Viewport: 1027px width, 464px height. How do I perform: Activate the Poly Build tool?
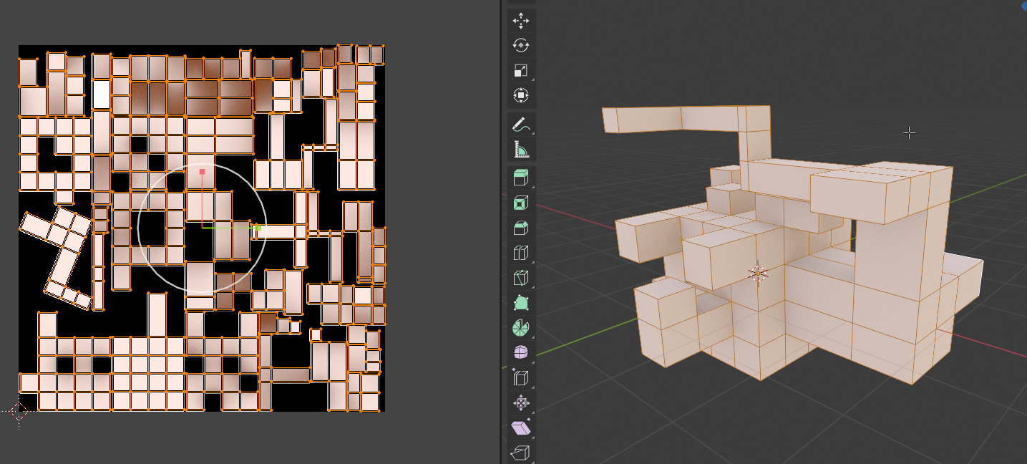[x=521, y=303]
